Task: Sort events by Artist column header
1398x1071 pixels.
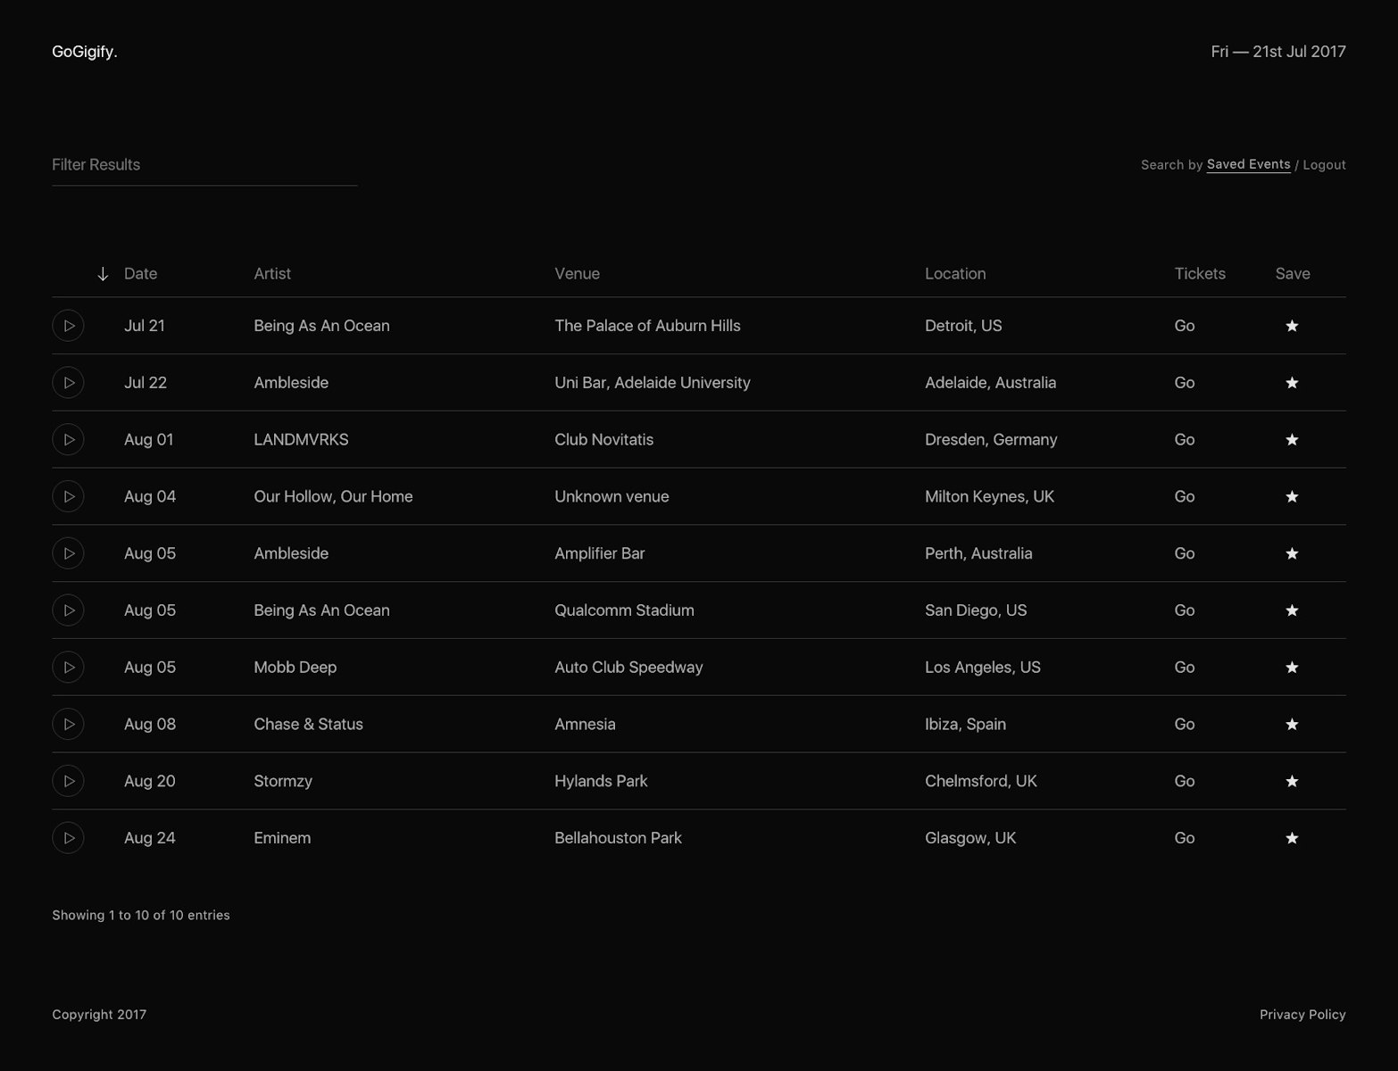Action: click(x=272, y=274)
